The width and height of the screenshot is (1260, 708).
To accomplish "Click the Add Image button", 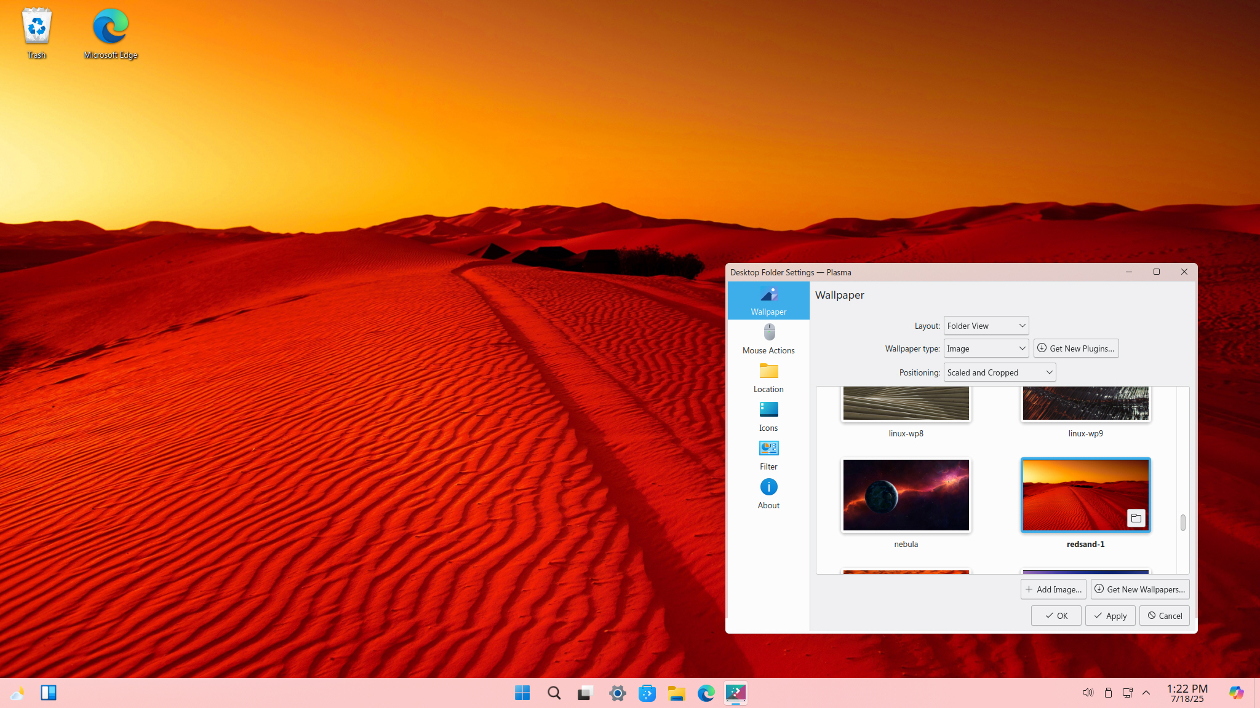I will click(1053, 589).
